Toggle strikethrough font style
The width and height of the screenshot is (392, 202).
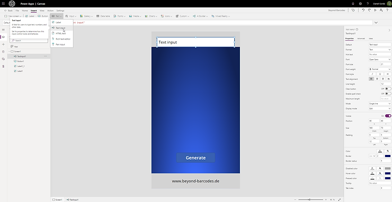388,74
